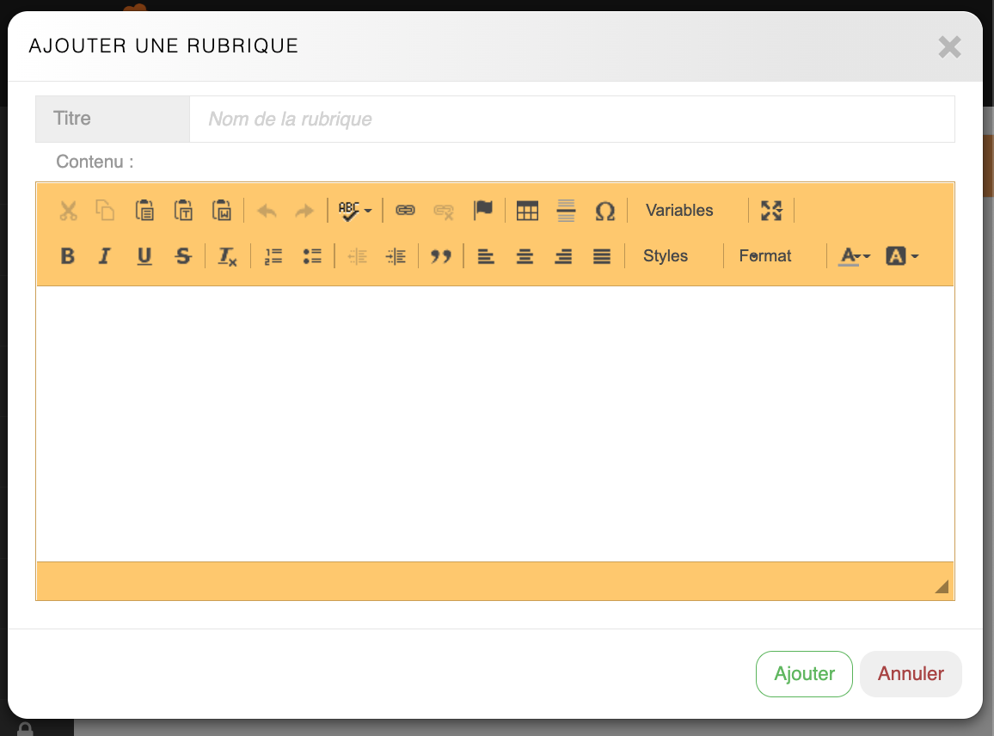Insert a horizontal line
The width and height of the screenshot is (994, 736).
pos(566,211)
